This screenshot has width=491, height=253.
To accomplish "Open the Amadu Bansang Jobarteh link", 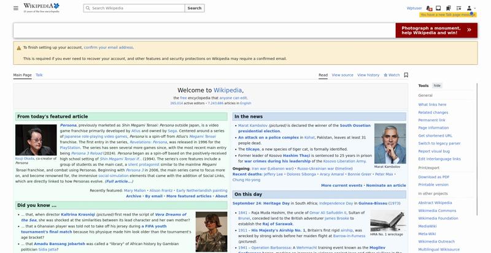I will 60,244.
